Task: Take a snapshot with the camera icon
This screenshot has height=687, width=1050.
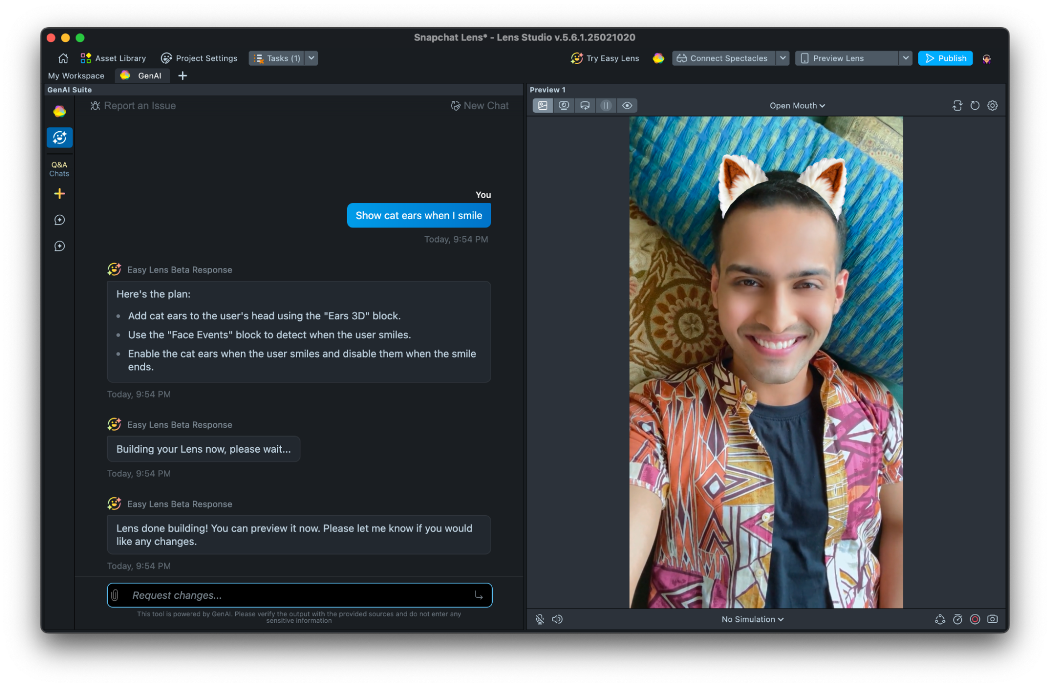Action: [992, 619]
